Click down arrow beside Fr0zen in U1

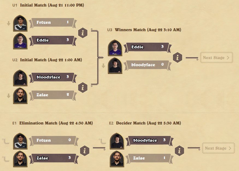(x=8, y=23)
